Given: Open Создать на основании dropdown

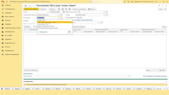Looking at the screenshot, I should (79, 9).
